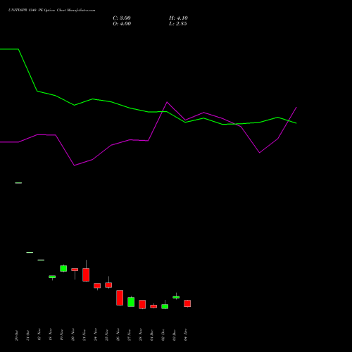
Task: Select the large red candle above 26 Nov
Action: point(120,298)
